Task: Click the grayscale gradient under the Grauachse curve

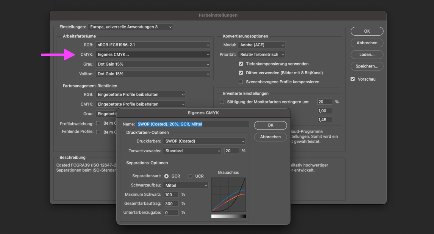Action: tap(229, 216)
